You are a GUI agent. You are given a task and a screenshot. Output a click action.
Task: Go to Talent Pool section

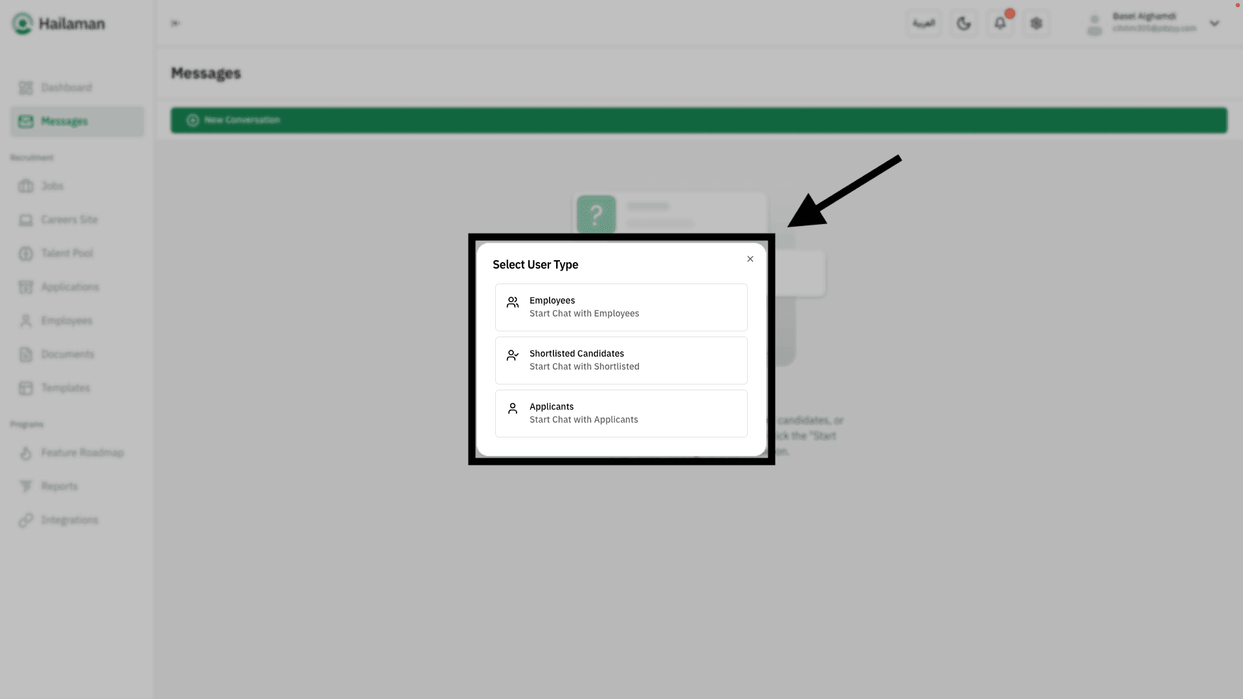[67, 253]
